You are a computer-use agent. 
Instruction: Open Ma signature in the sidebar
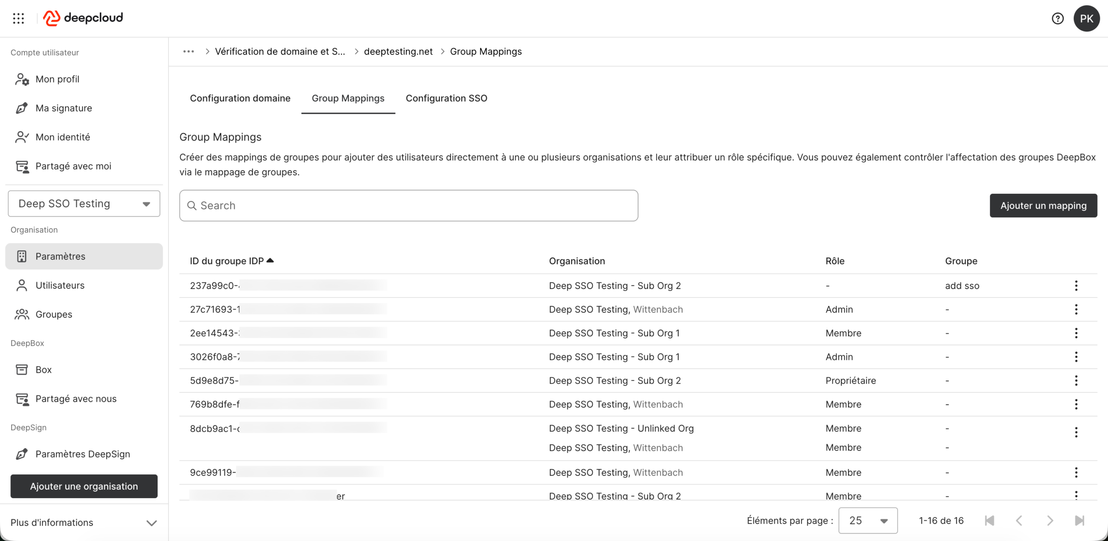(x=64, y=108)
